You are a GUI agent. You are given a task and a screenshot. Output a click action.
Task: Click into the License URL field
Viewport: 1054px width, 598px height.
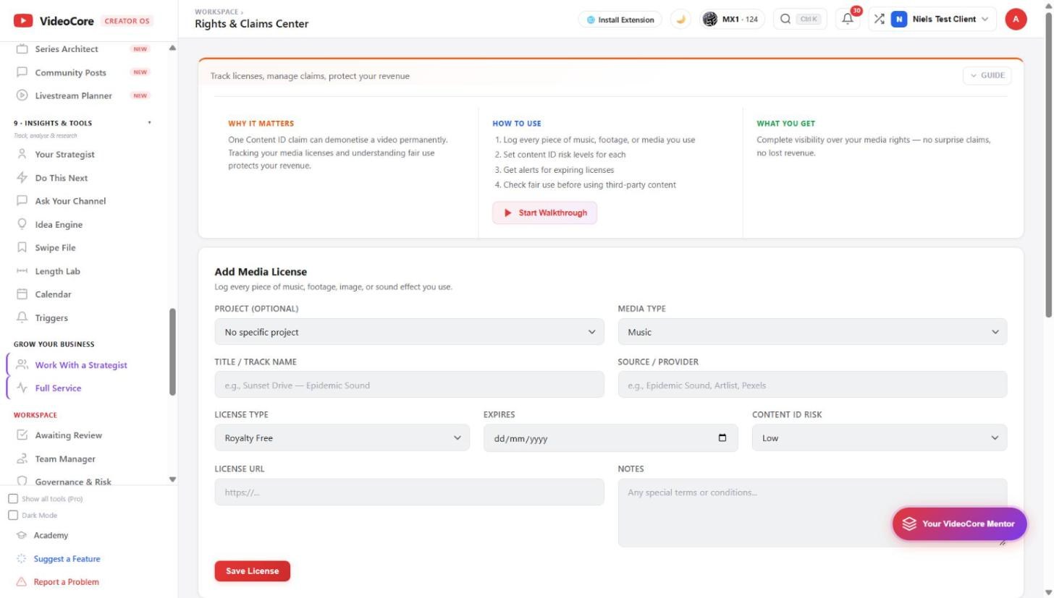(409, 492)
